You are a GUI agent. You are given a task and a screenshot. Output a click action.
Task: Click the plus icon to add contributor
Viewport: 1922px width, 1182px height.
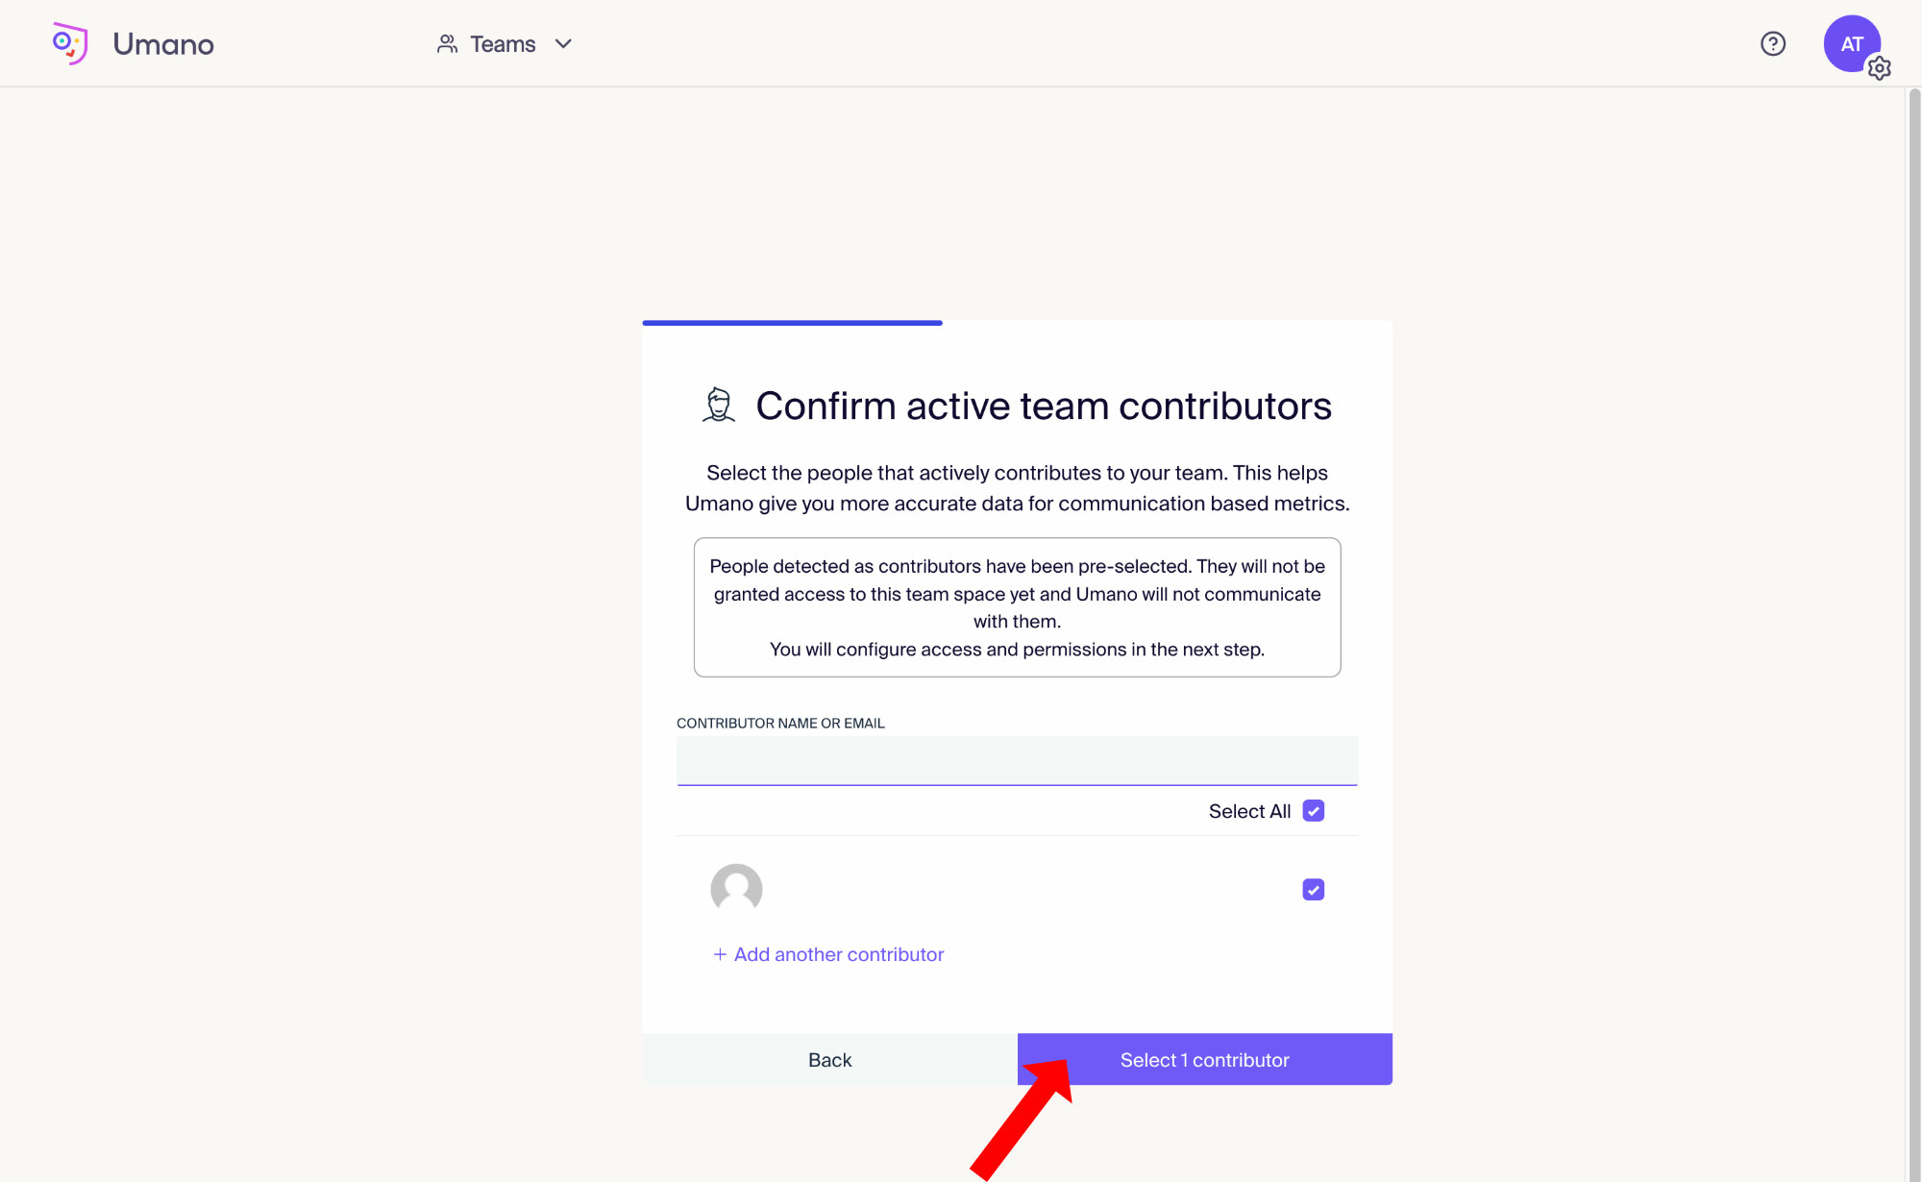click(720, 954)
